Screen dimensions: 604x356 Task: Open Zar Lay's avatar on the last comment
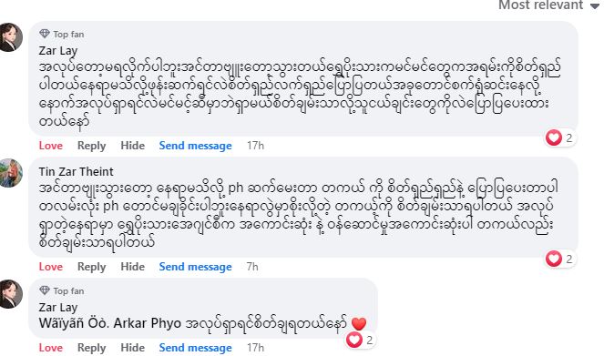[x=10, y=294]
